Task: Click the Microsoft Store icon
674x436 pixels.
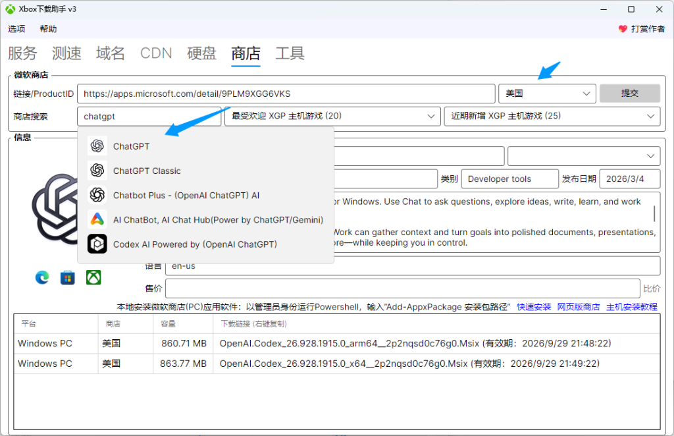Action: 68,278
